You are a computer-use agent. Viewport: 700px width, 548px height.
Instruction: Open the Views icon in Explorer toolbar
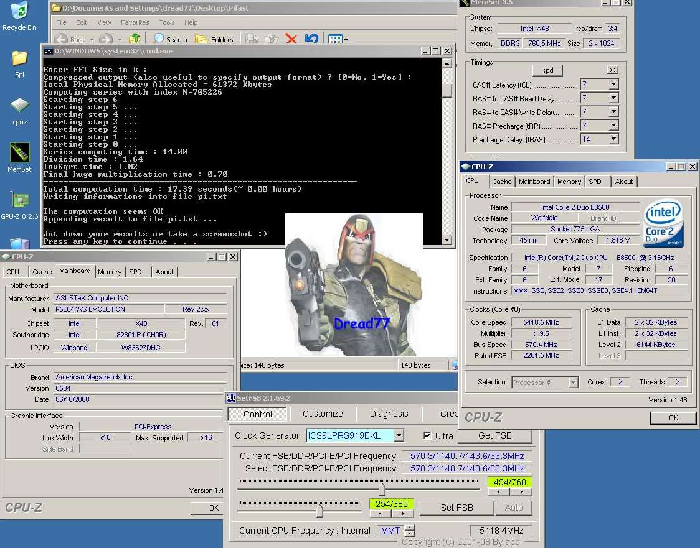point(335,39)
